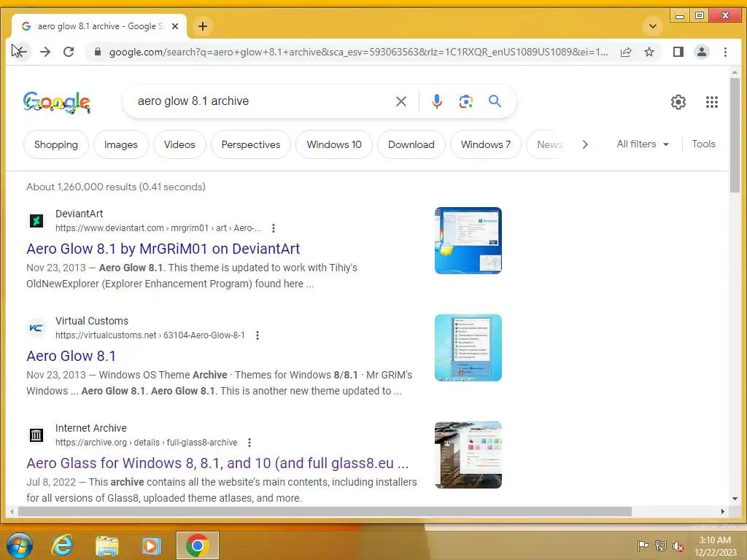The width and height of the screenshot is (747, 560).
Task: View site information padlock icon
Action: 97,52
